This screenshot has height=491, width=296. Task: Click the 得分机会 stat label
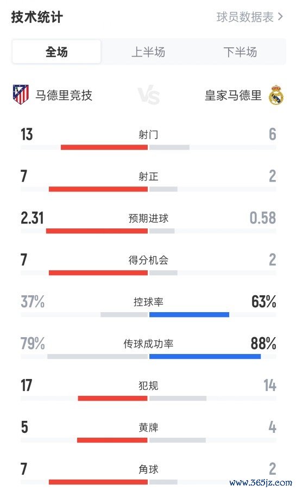click(x=148, y=260)
